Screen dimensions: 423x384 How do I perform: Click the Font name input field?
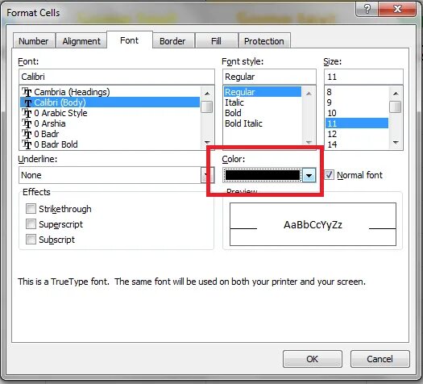click(x=117, y=77)
